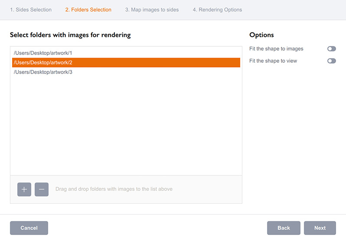Switch to the Rendering Options step
Image resolution: width=346 pixels, height=241 pixels.
(217, 10)
